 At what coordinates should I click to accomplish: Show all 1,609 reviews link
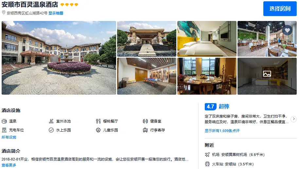coord(222,131)
